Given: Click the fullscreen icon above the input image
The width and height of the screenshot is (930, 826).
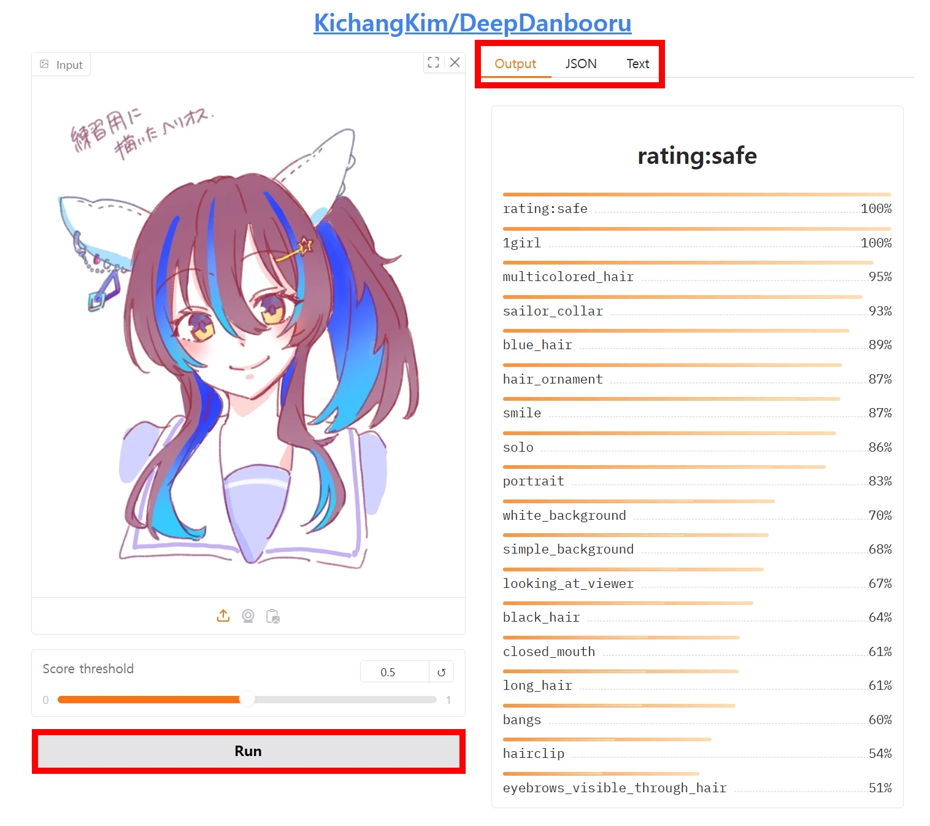Looking at the screenshot, I should [433, 63].
